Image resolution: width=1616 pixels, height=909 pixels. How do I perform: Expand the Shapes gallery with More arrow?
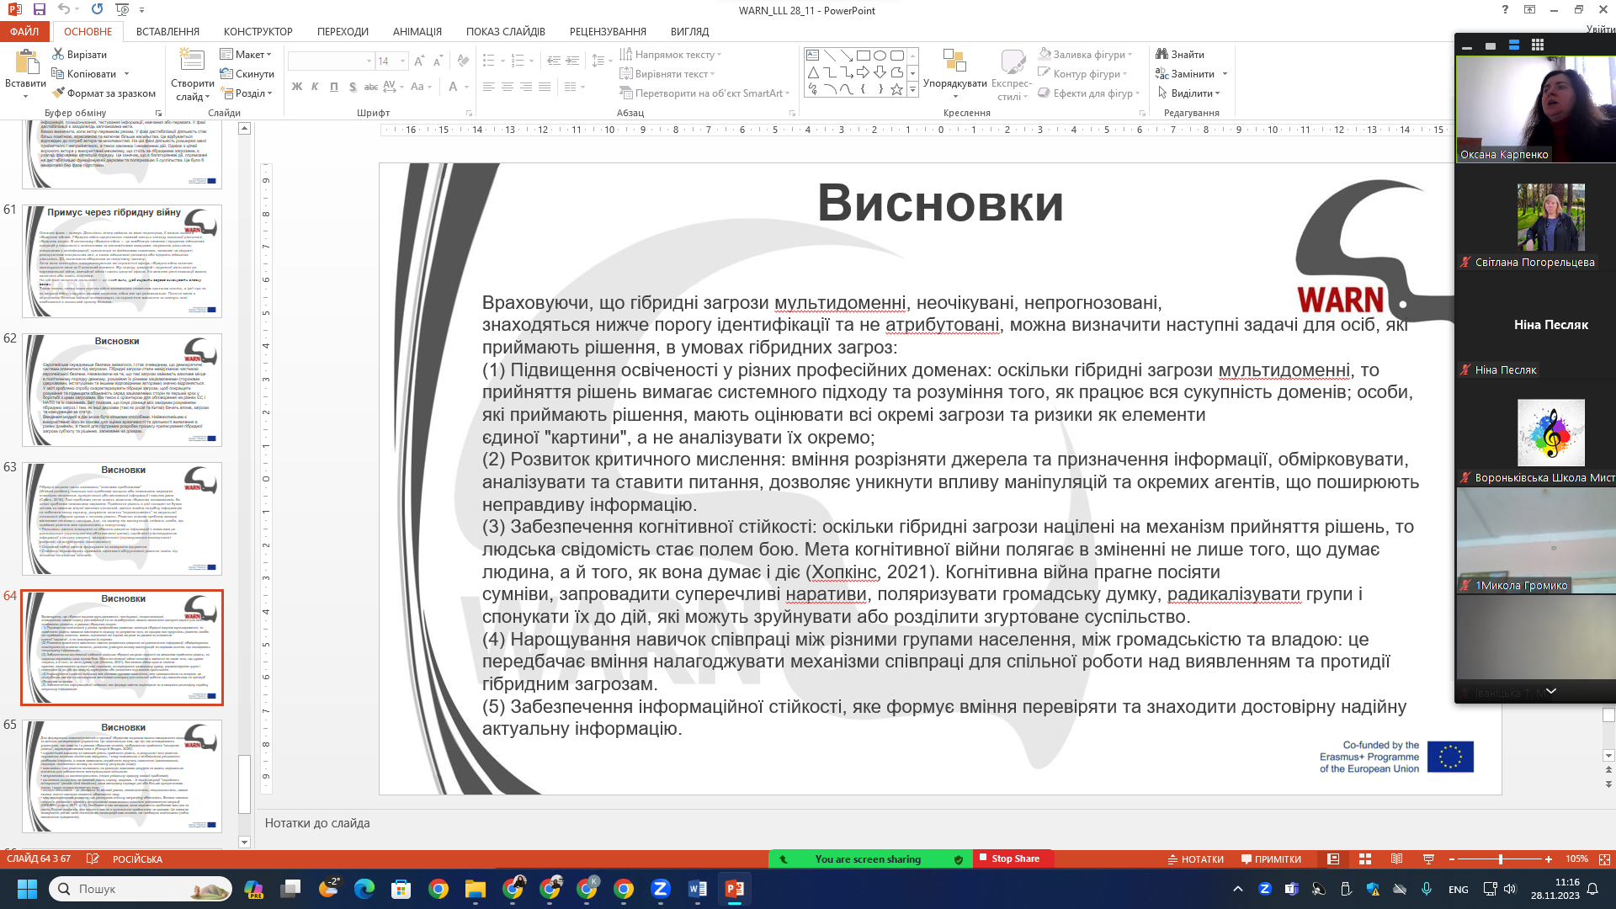point(912,90)
